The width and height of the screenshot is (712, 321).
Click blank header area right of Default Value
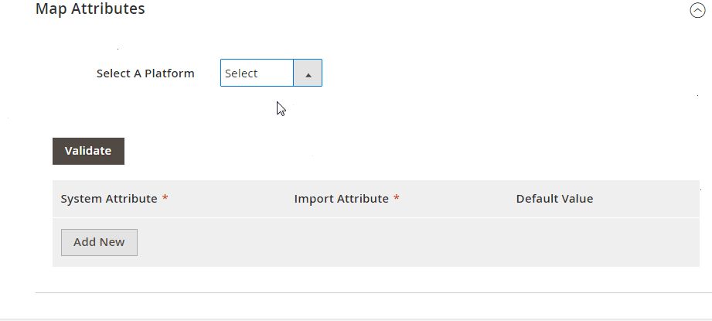pyautogui.click(x=649, y=199)
